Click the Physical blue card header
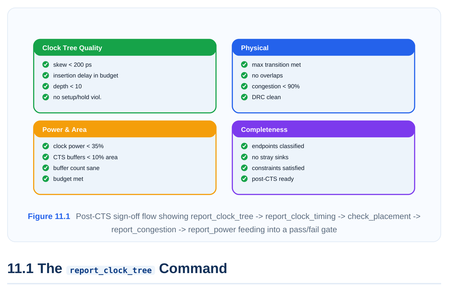 click(x=323, y=47)
